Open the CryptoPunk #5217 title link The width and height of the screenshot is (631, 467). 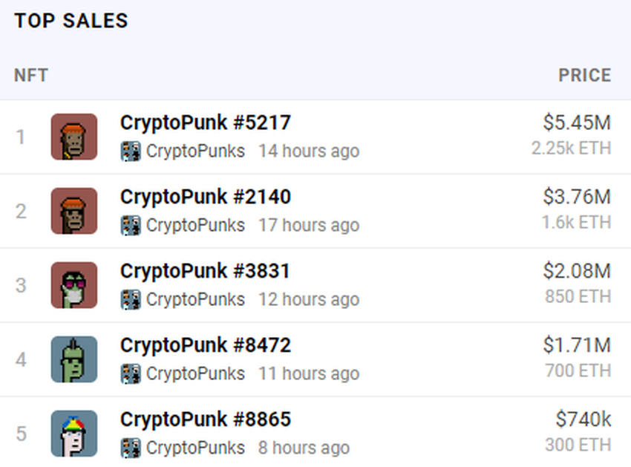point(205,123)
